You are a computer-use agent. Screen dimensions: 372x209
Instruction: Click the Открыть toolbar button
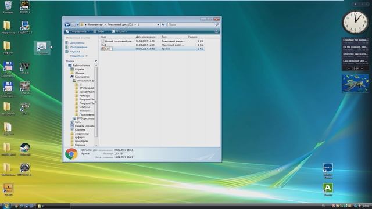pos(119,31)
